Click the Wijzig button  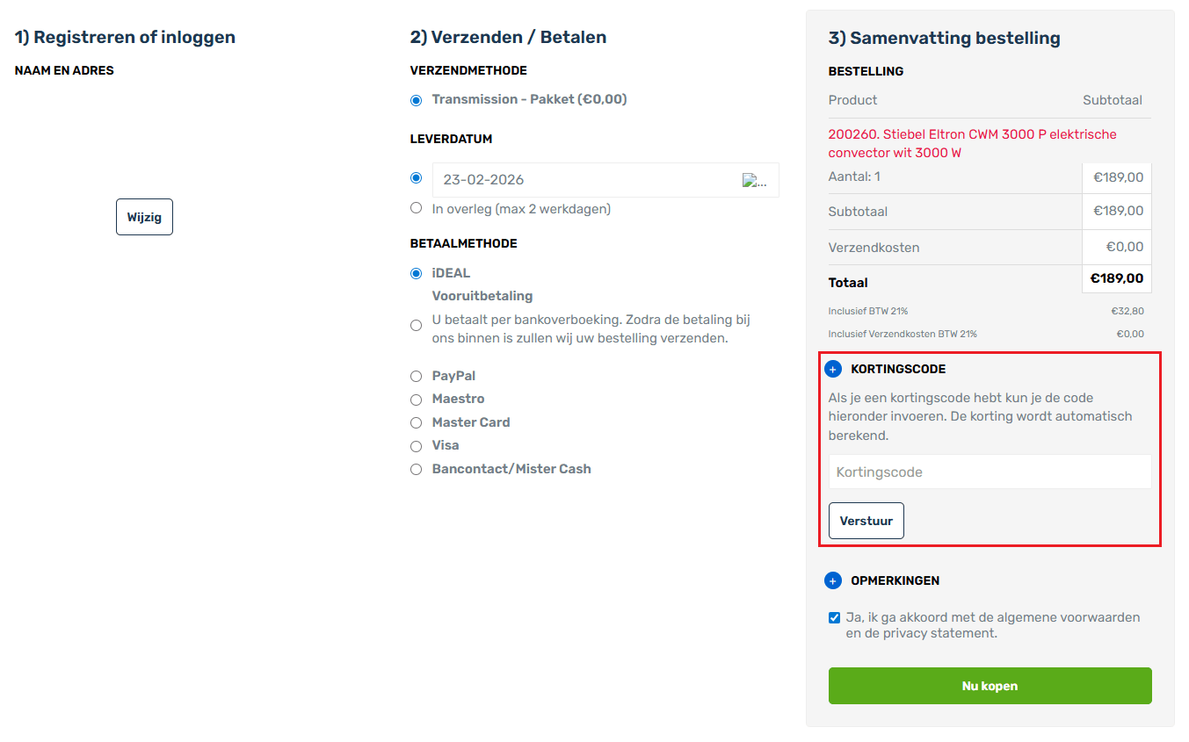click(x=144, y=216)
